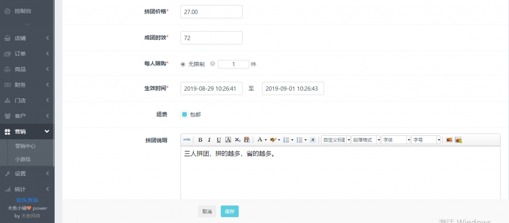Click the 保存 save button
The width and height of the screenshot is (509, 223).
230,212
